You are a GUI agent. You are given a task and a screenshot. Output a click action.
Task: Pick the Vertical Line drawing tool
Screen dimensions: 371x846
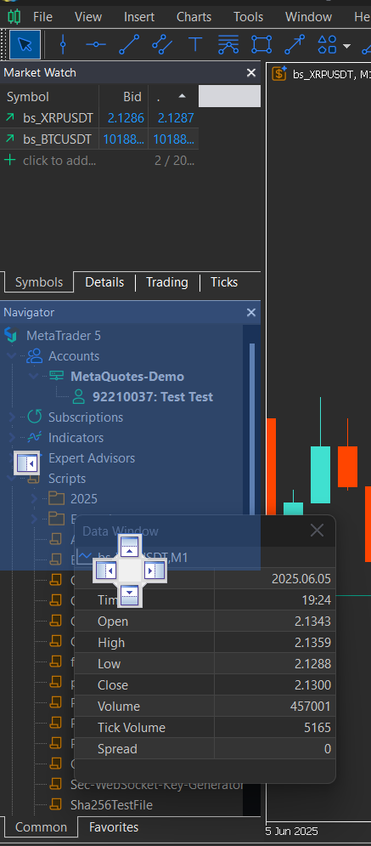click(x=63, y=45)
